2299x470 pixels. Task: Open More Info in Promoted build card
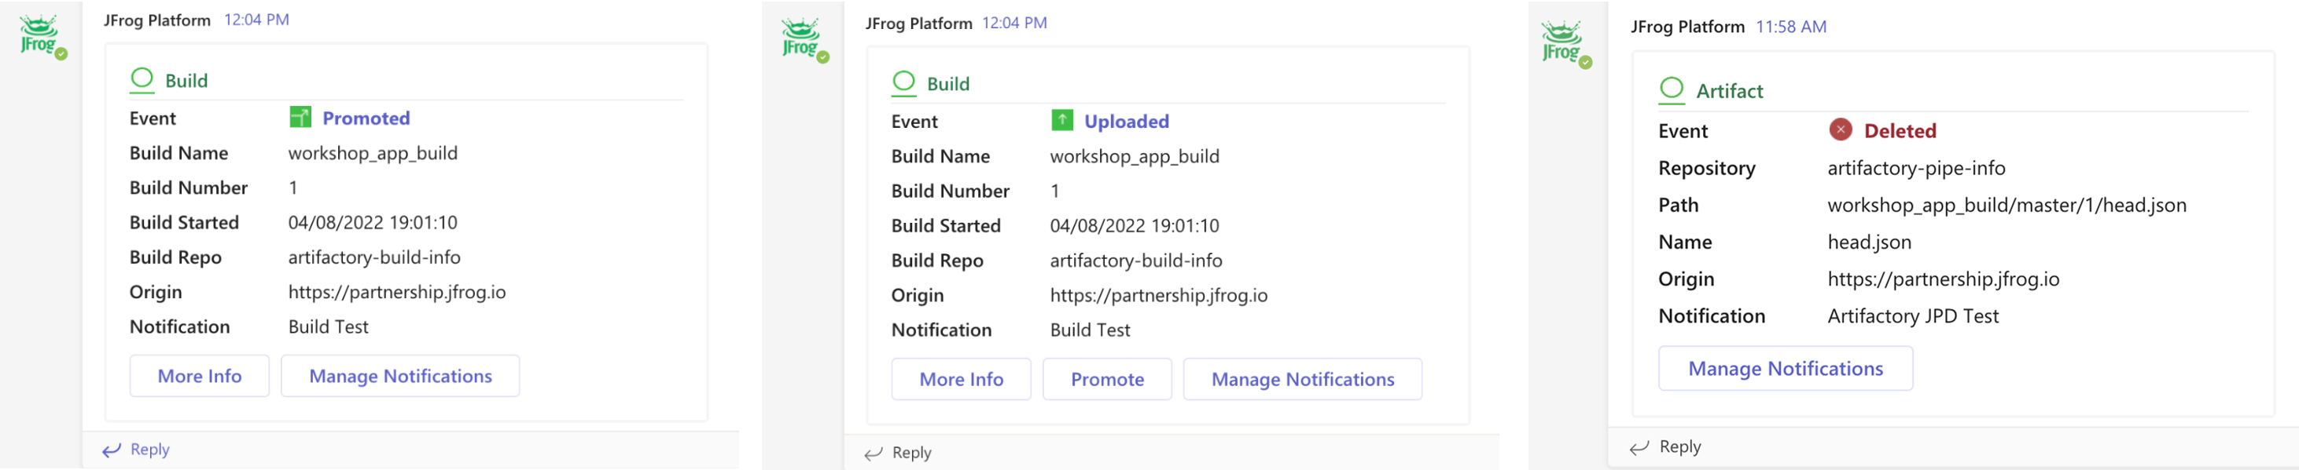199,376
